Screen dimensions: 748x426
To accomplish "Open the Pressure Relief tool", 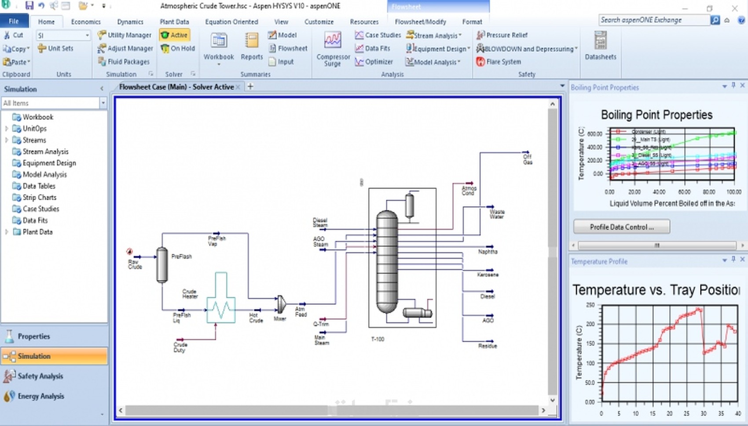I will pos(502,35).
